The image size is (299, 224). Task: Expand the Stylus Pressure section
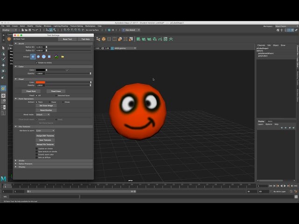[x=16, y=164]
